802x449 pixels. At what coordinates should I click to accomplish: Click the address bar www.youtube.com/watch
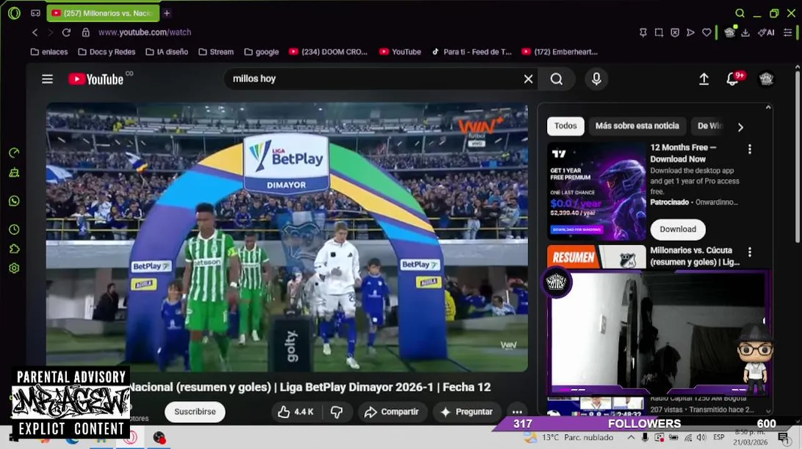145,32
